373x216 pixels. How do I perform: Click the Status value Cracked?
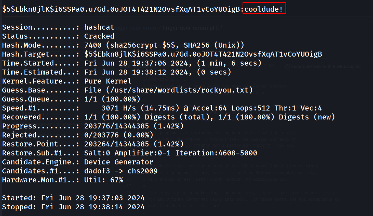click(x=99, y=36)
